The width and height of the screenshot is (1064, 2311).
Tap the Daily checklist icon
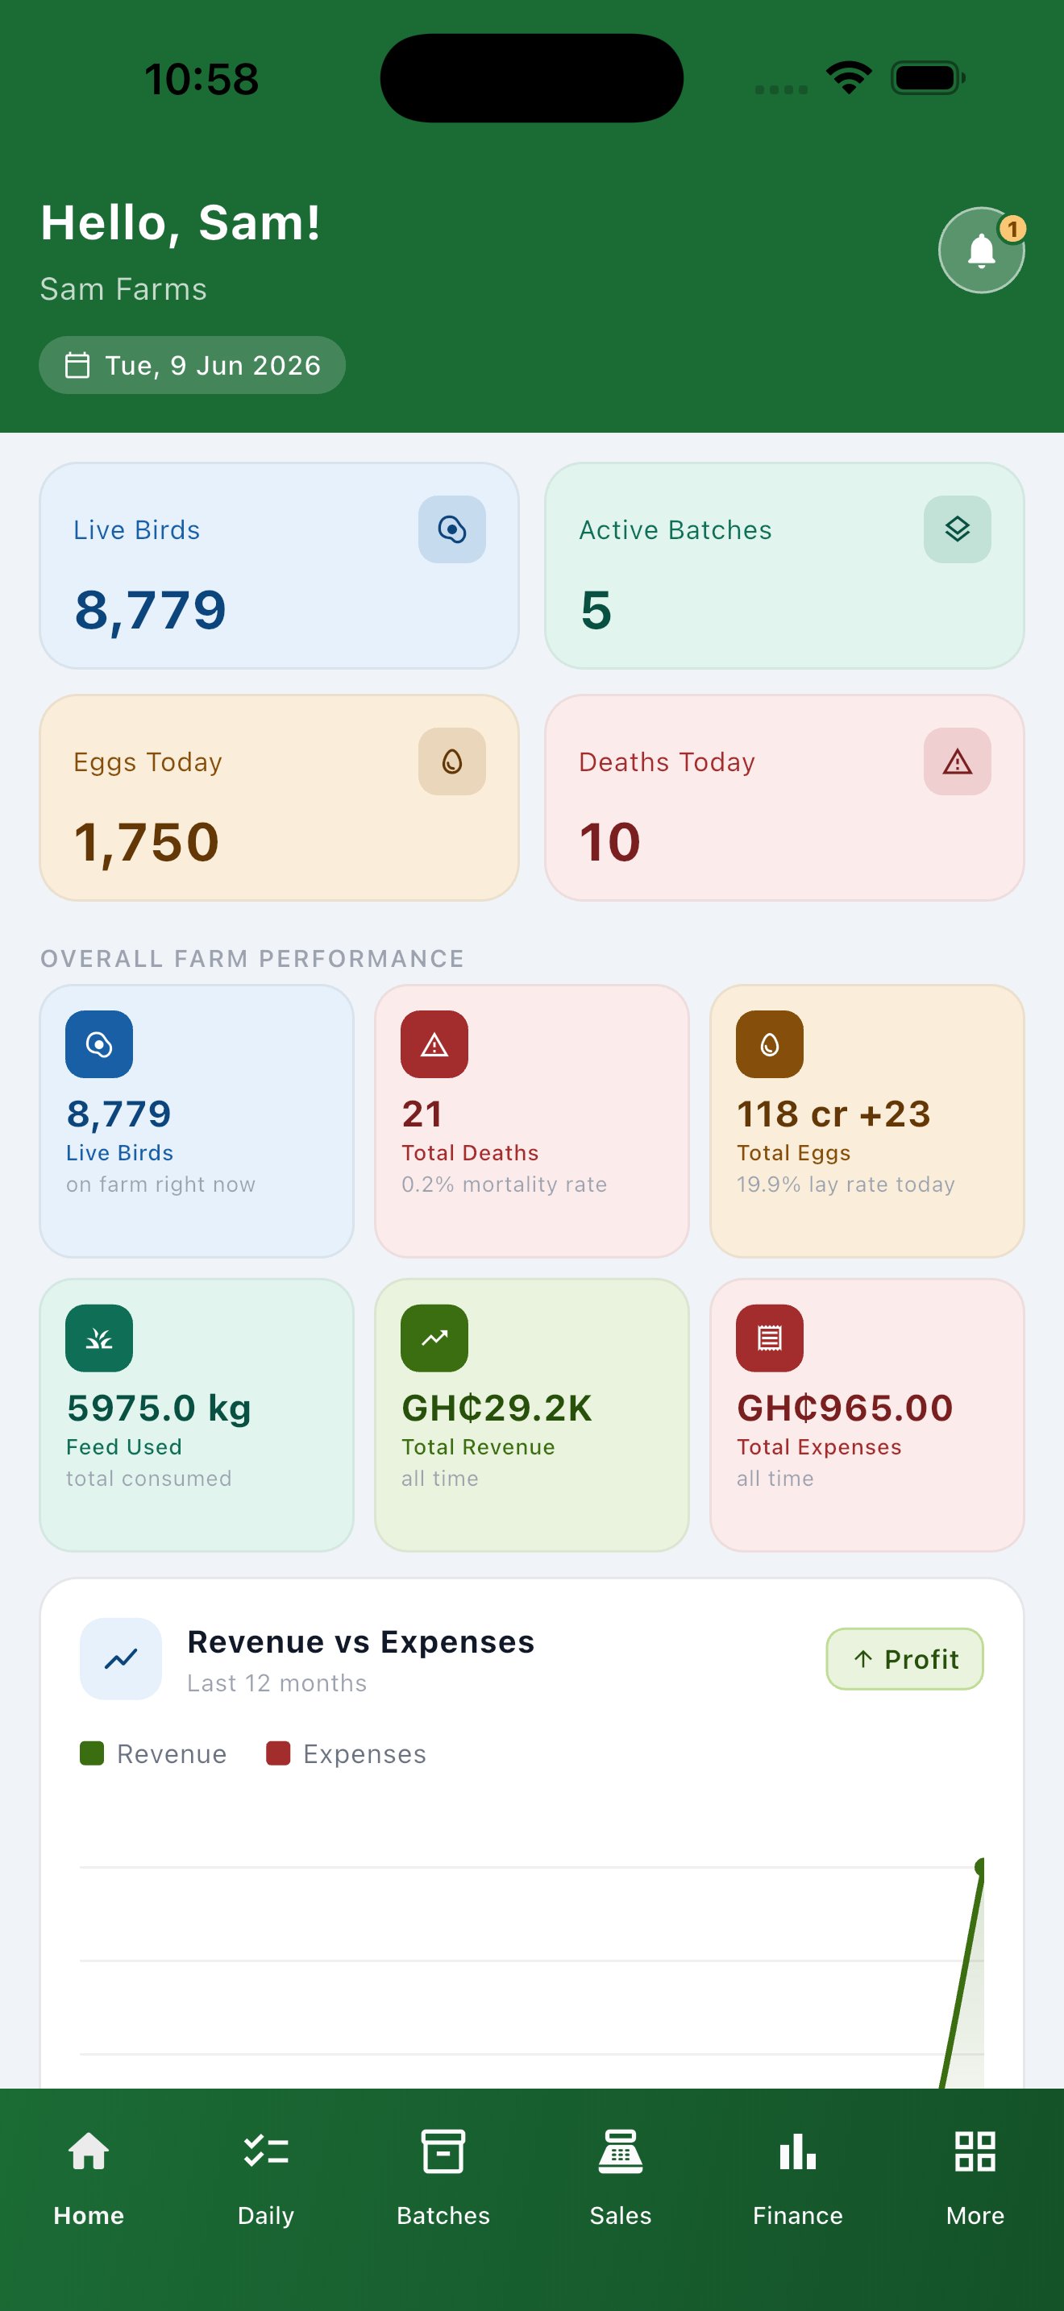(265, 2151)
